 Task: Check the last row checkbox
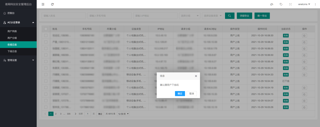tap(46, 107)
